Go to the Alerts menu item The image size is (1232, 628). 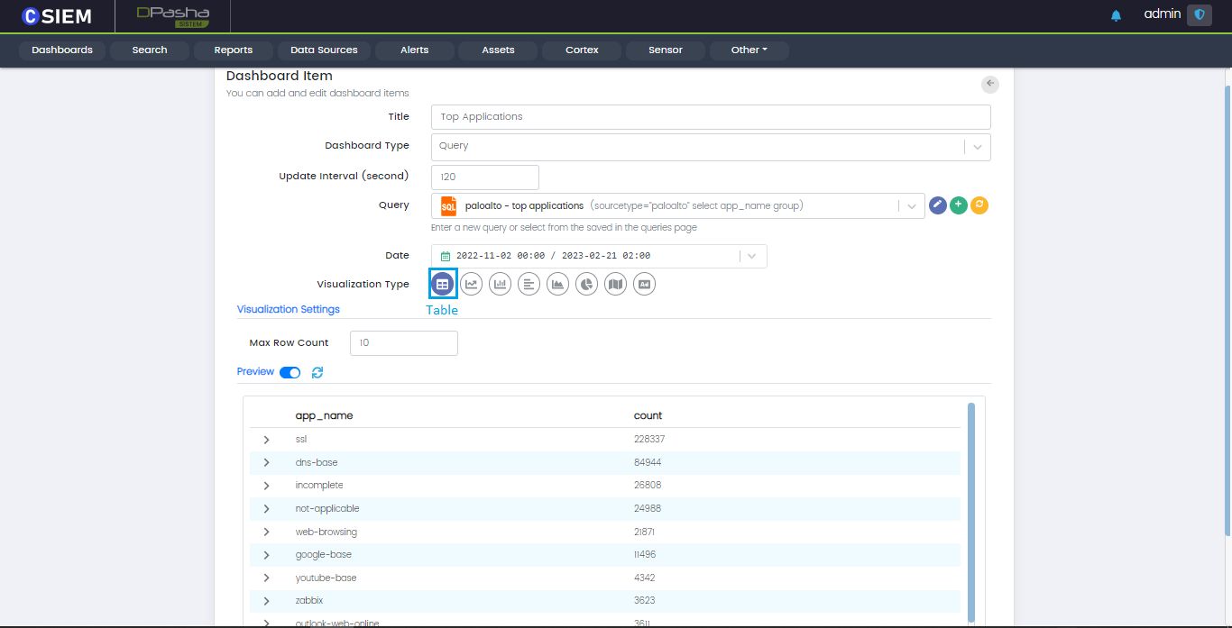click(x=414, y=50)
